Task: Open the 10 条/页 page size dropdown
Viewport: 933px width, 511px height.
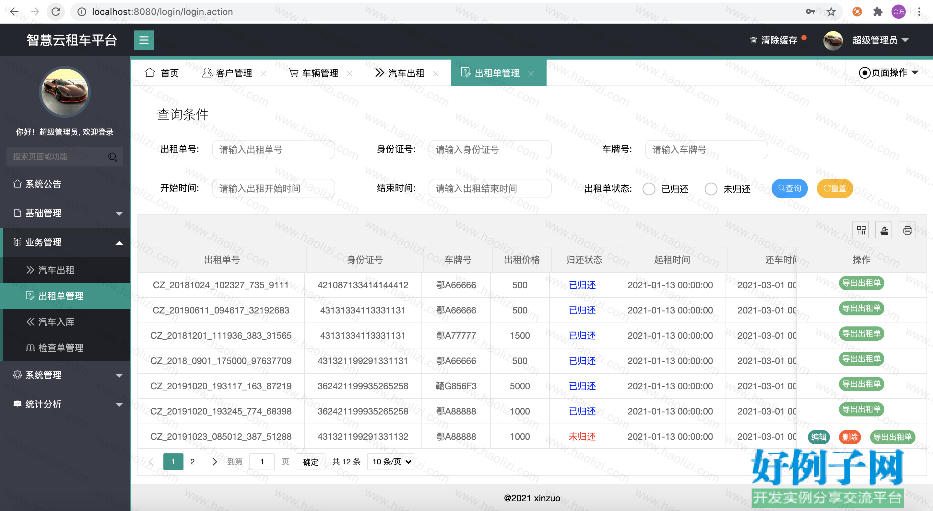Action: 391,461
